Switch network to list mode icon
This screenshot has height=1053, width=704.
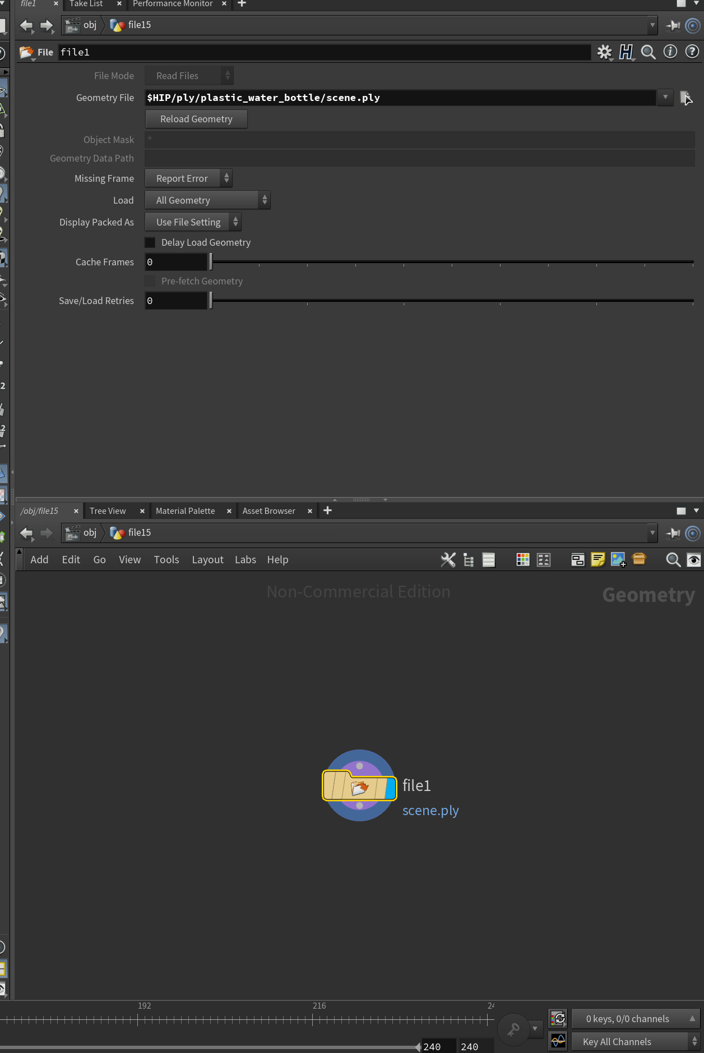pos(489,560)
